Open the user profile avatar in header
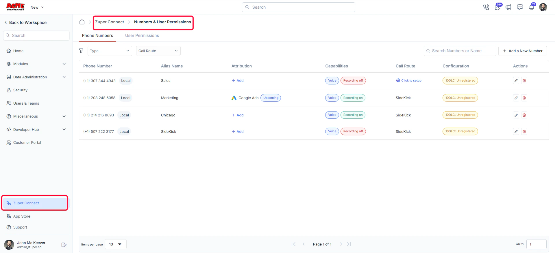555x253 pixels. pos(543,7)
